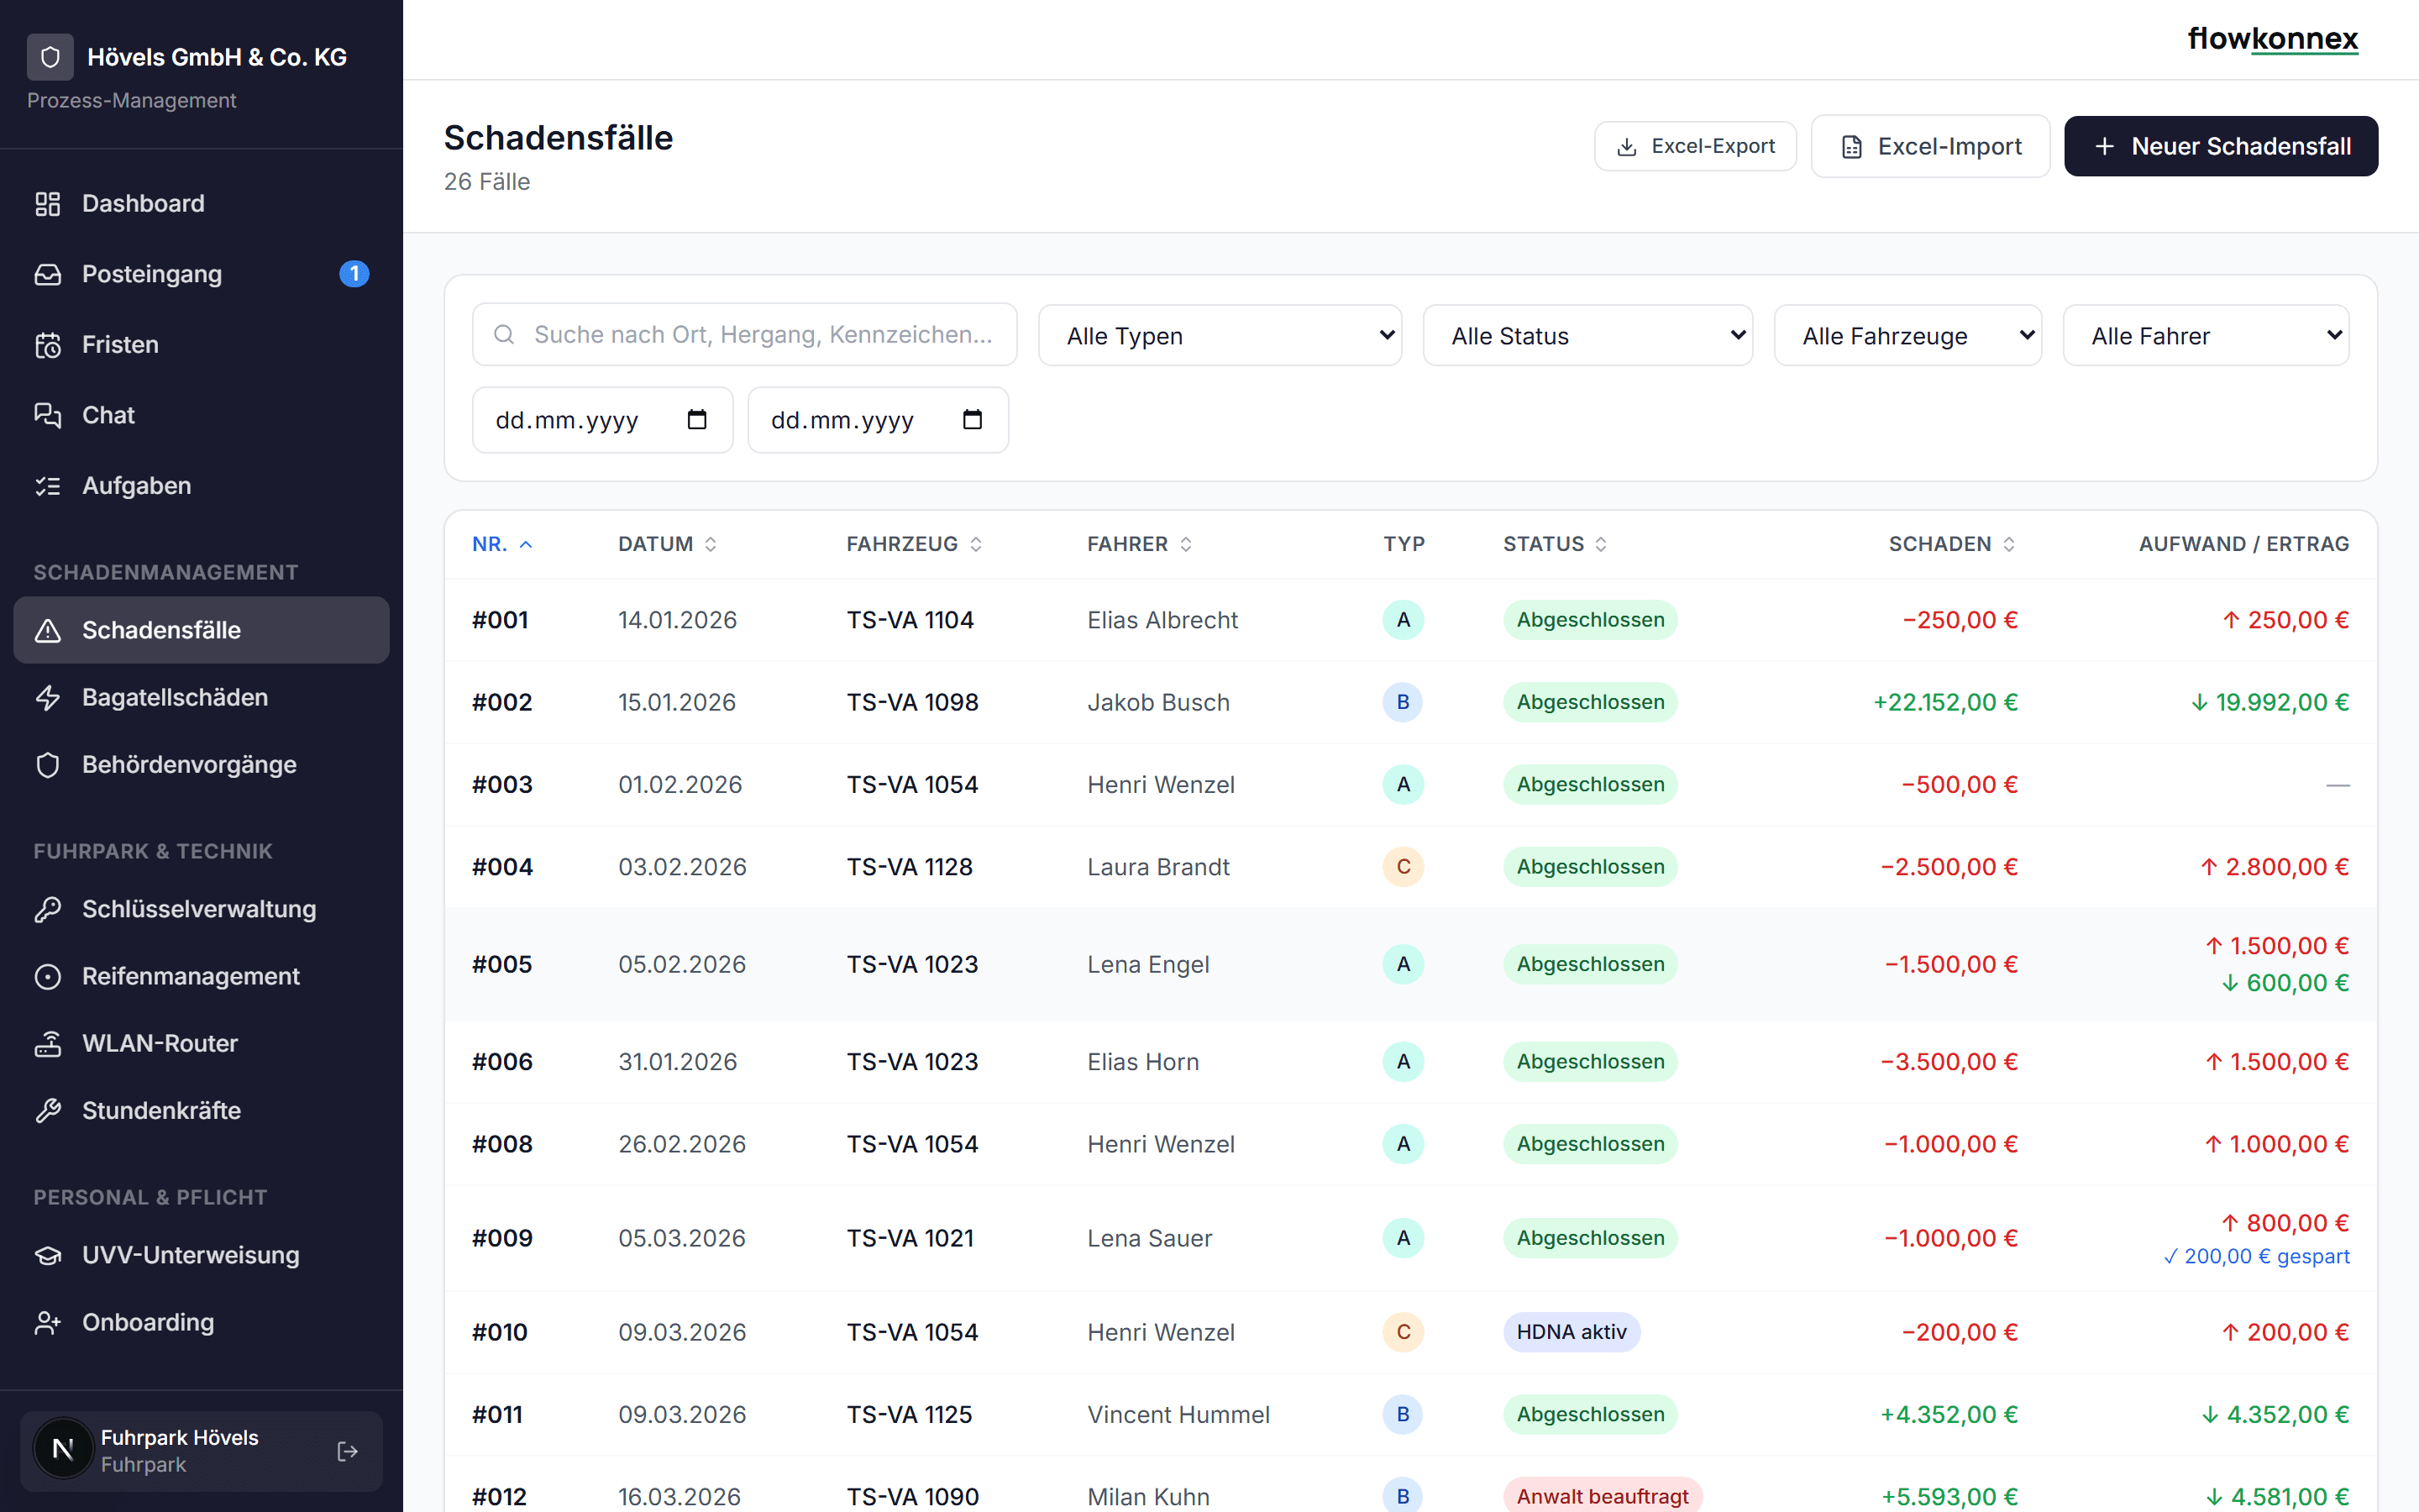The height and width of the screenshot is (1512, 2419).
Task: Open the calendar picker in second date field
Action: (x=972, y=420)
